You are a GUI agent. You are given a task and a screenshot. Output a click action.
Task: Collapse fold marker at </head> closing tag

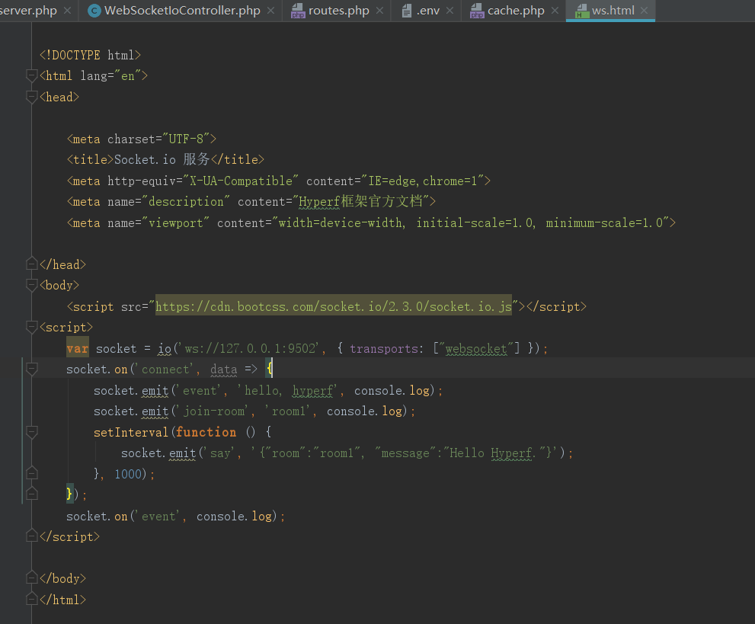point(32,264)
